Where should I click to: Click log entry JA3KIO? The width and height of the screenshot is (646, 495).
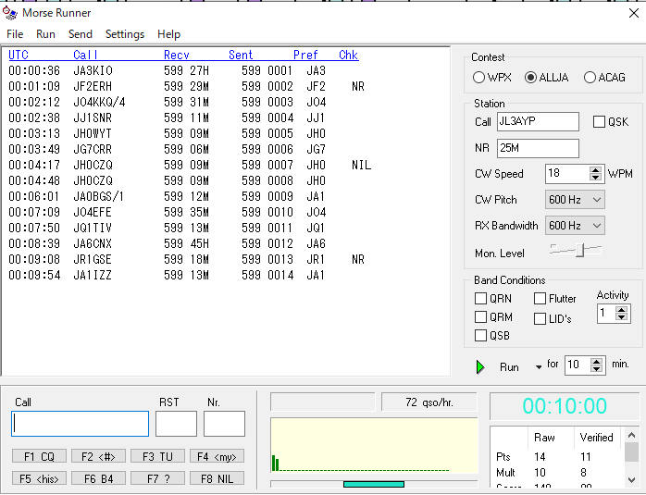click(x=93, y=71)
